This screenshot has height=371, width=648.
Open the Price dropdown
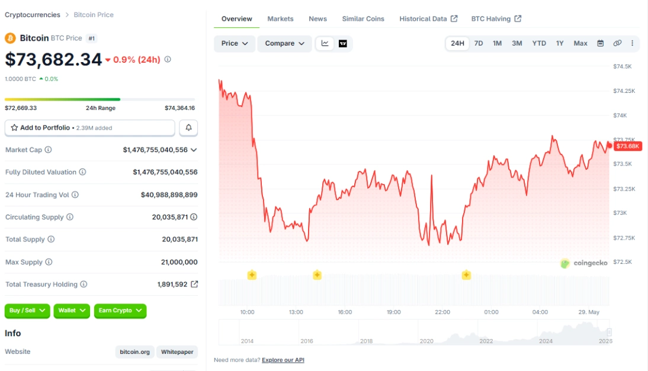235,43
